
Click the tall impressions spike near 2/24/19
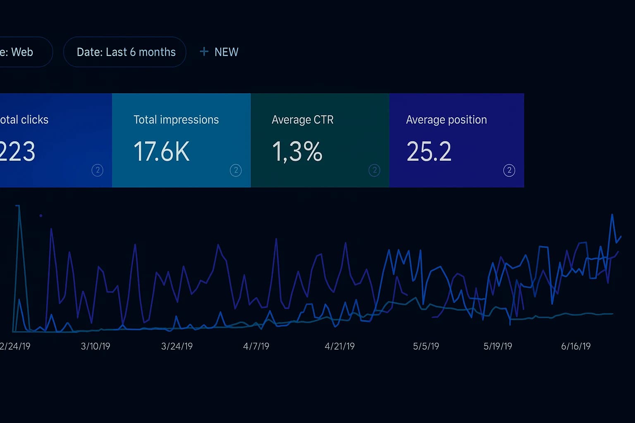[x=18, y=207]
